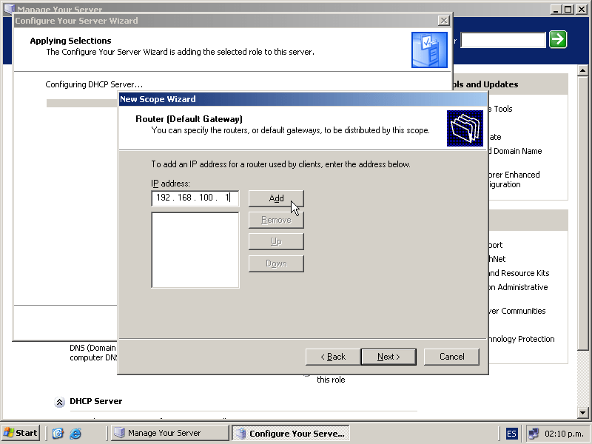Click the network tray icon

click(x=534, y=434)
